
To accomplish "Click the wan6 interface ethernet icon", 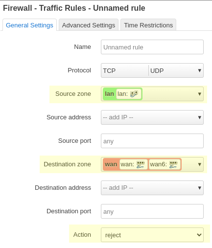I will 173,164.
